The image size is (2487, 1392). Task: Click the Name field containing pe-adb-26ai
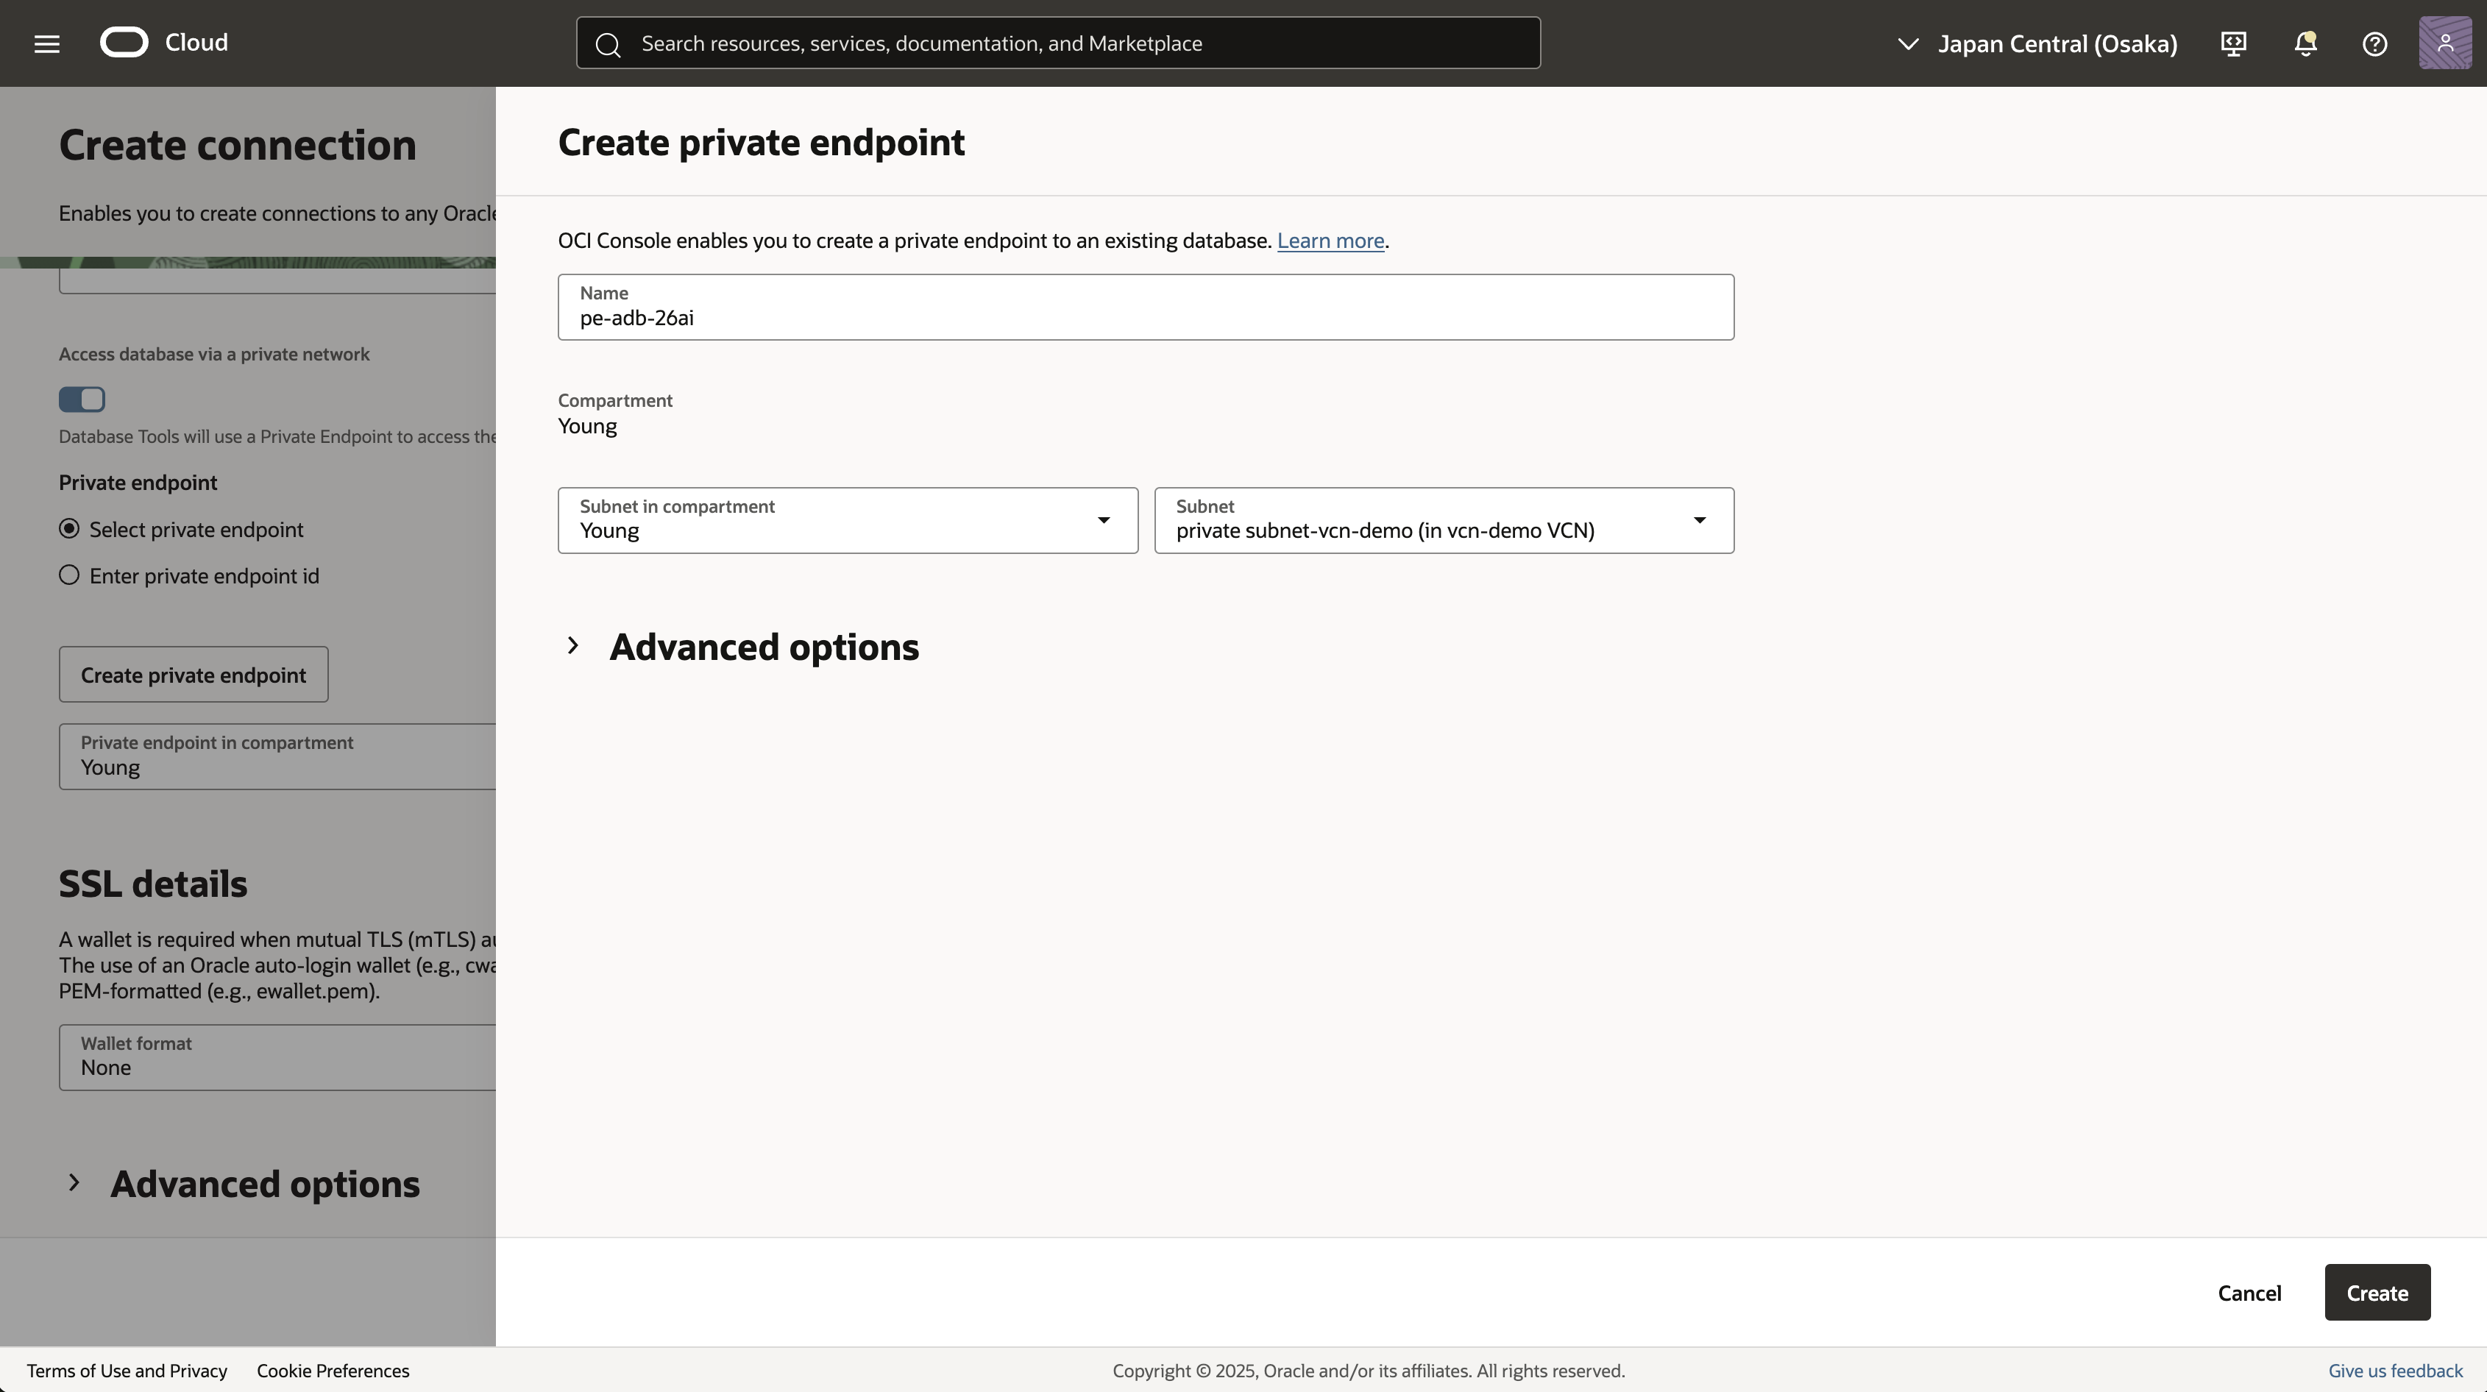[x=1145, y=318]
